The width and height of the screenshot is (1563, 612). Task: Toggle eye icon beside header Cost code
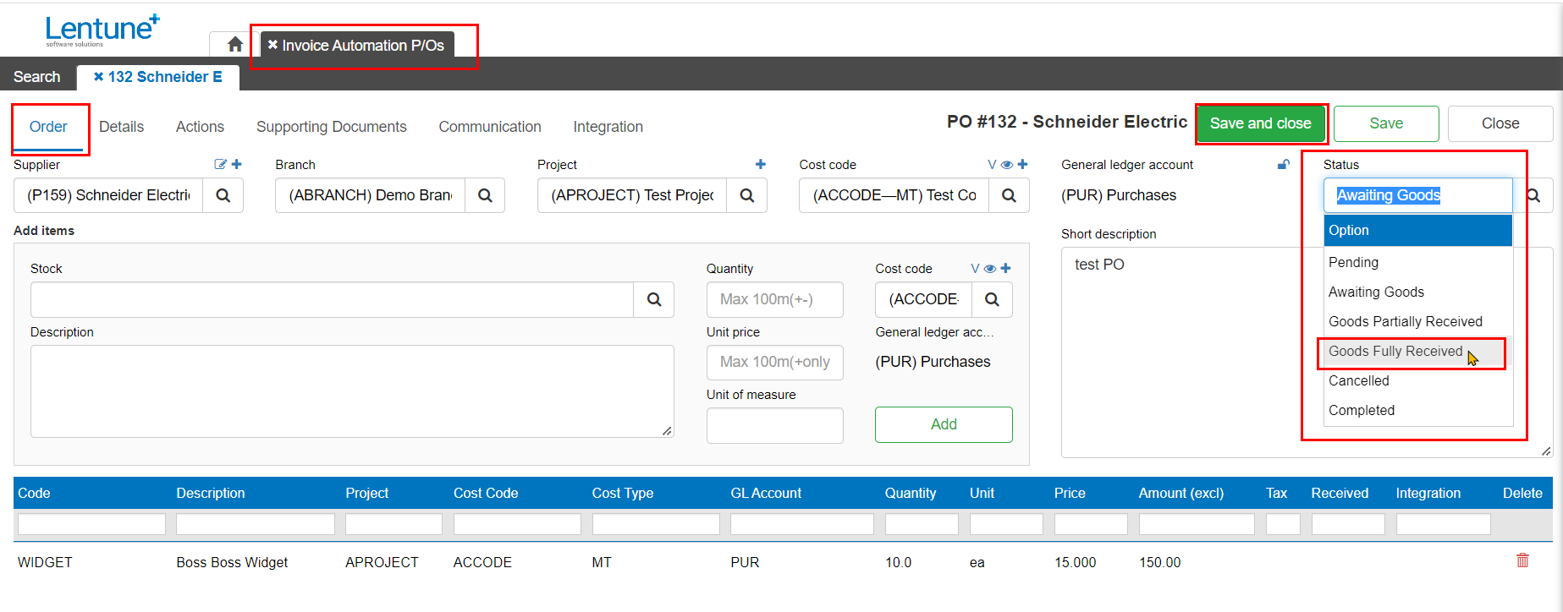[1007, 165]
